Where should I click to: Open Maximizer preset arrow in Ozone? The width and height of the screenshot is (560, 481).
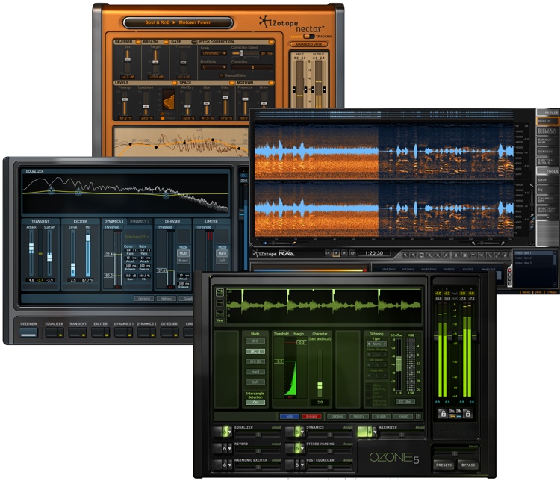point(375,432)
